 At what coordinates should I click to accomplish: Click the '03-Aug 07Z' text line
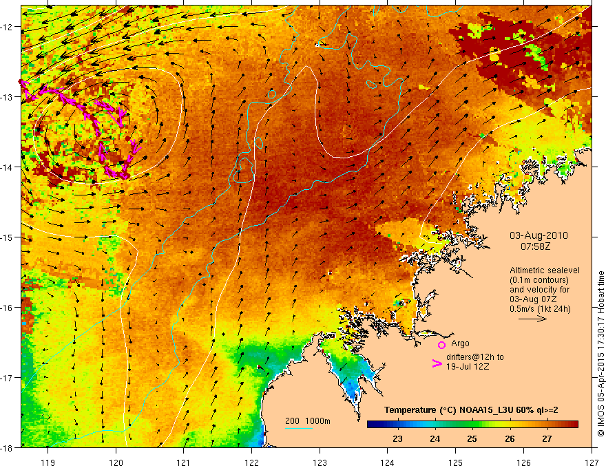pos(532,299)
